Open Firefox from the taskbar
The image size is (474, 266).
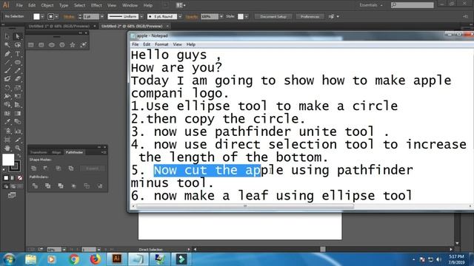click(96, 259)
